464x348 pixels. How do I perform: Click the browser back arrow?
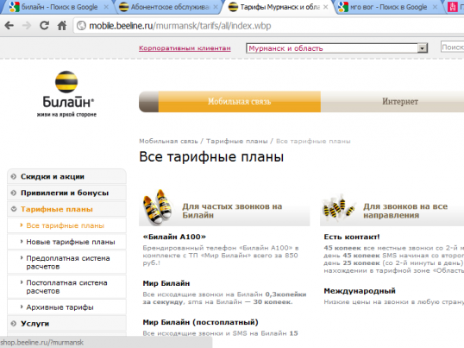pyautogui.click(x=9, y=26)
